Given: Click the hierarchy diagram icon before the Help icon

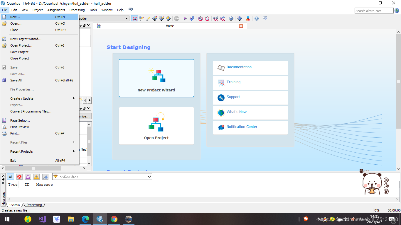Looking at the screenshot, I should (x=248, y=18).
